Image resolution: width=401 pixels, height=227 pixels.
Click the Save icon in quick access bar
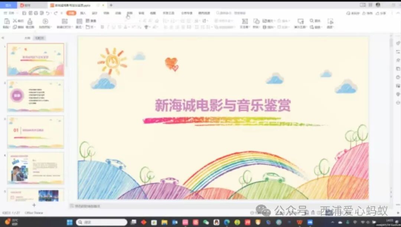tap(24, 13)
